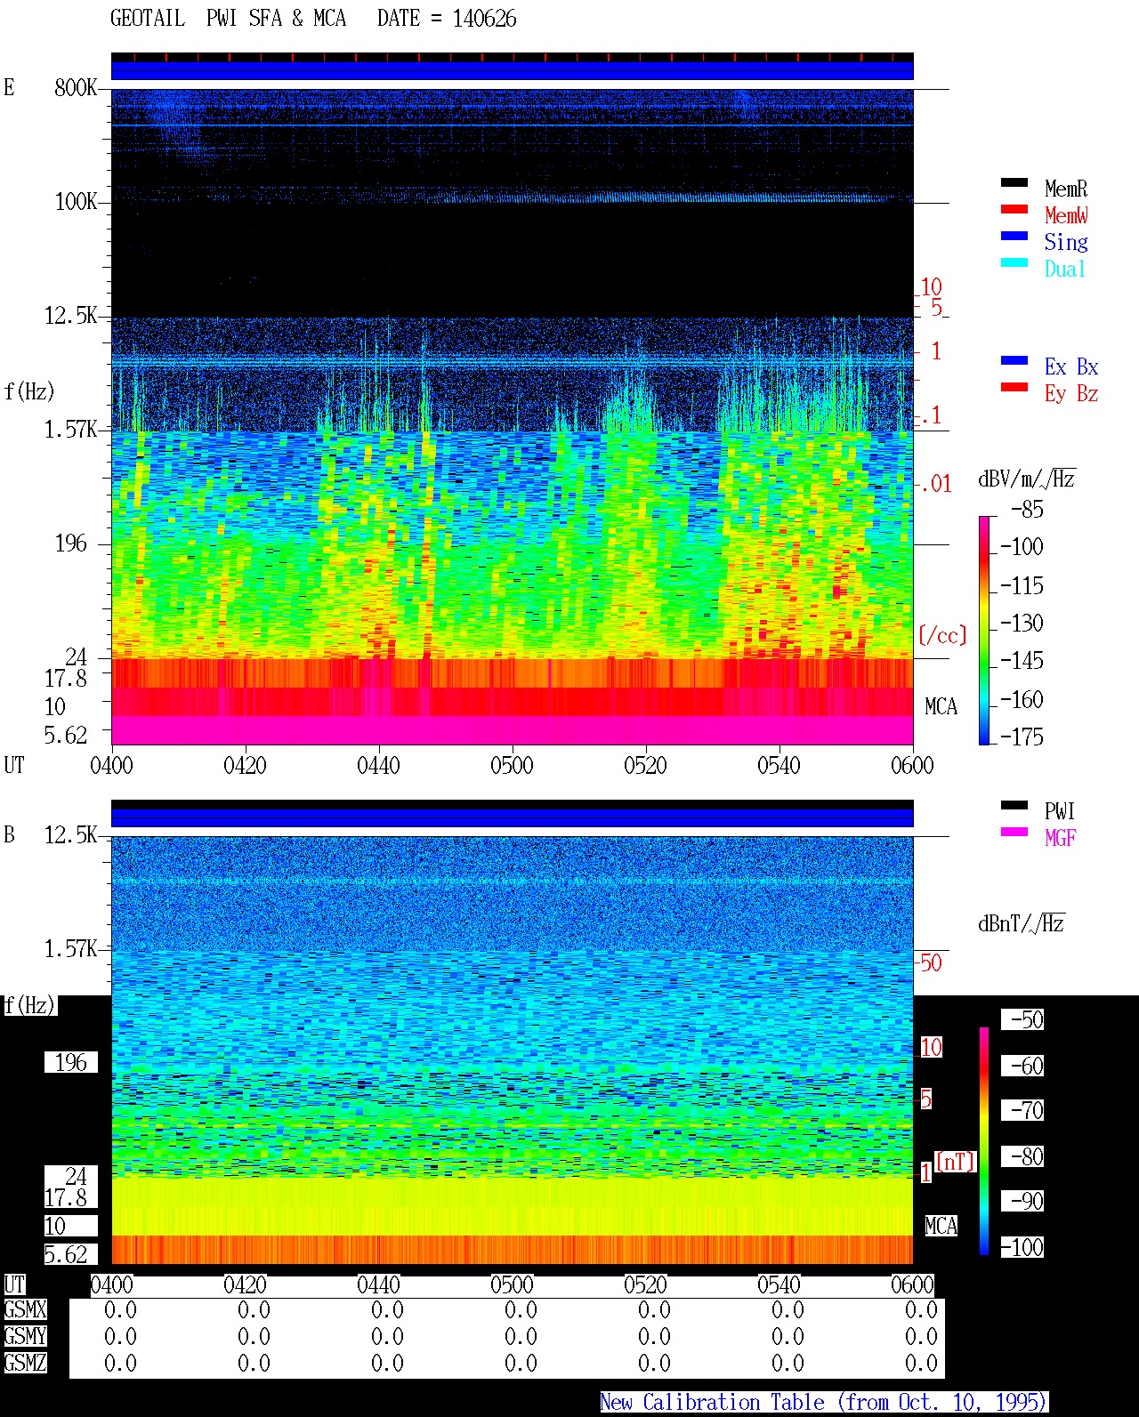Click the -175 color scale value
The image size is (1139, 1417).
click(1022, 737)
